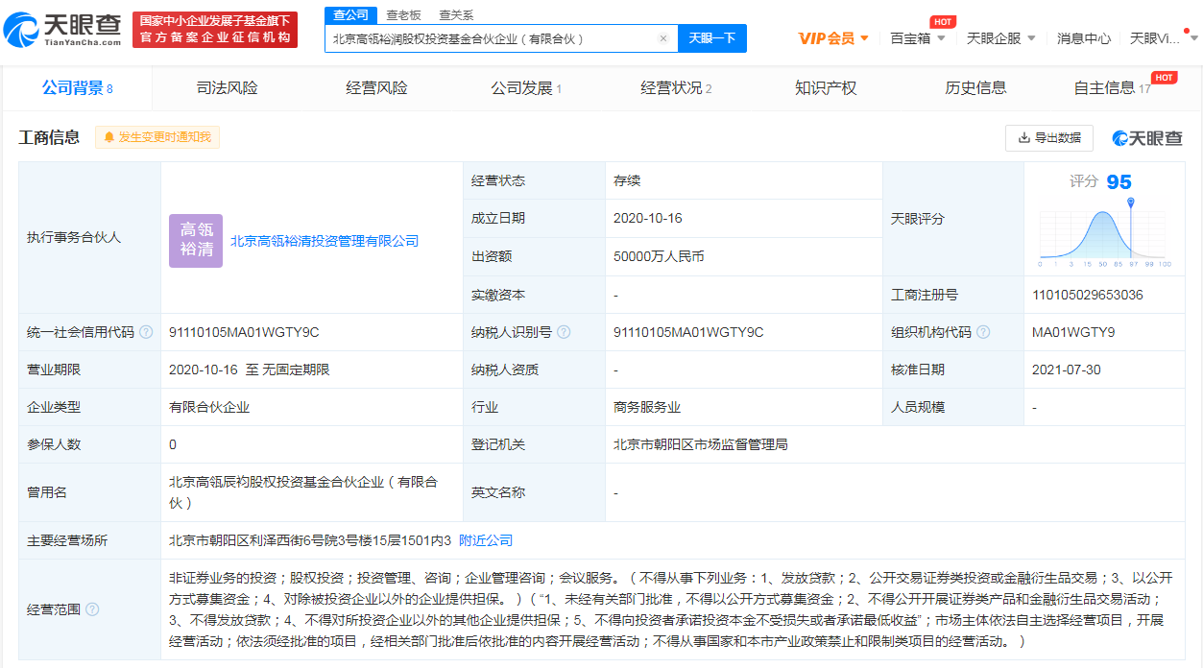Switch to the 查关系 search tab
This screenshot has width=1203, height=668.
click(456, 14)
